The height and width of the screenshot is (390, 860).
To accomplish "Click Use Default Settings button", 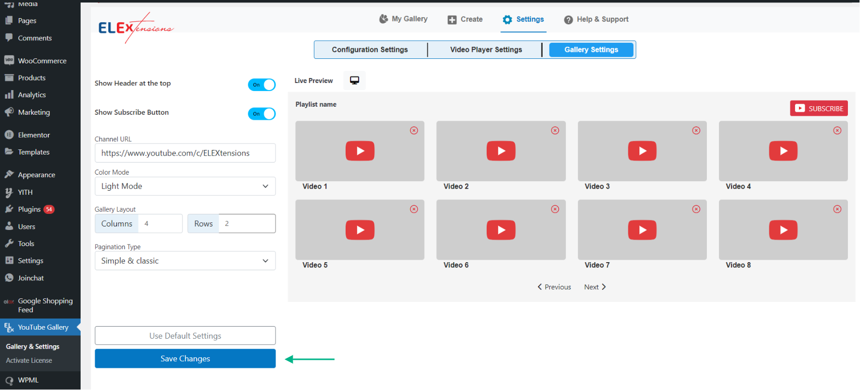I will 185,336.
